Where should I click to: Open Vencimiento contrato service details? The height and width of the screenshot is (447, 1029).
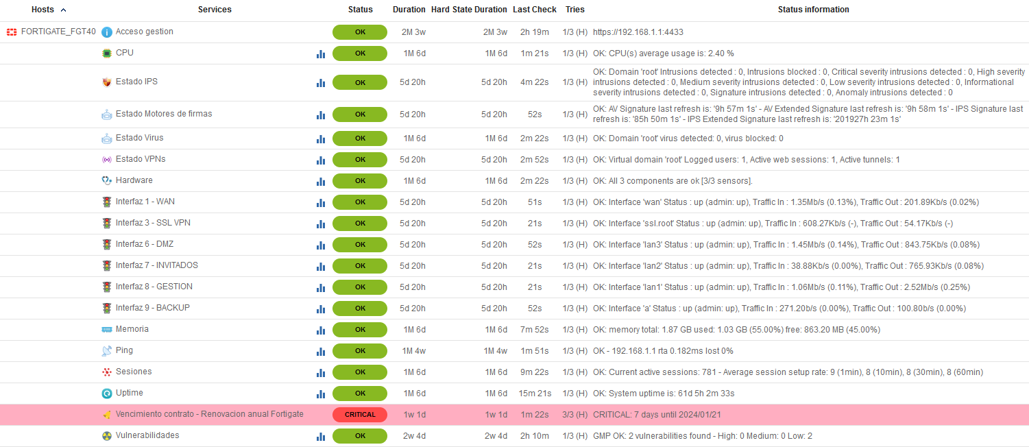pyautogui.click(x=209, y=414)
